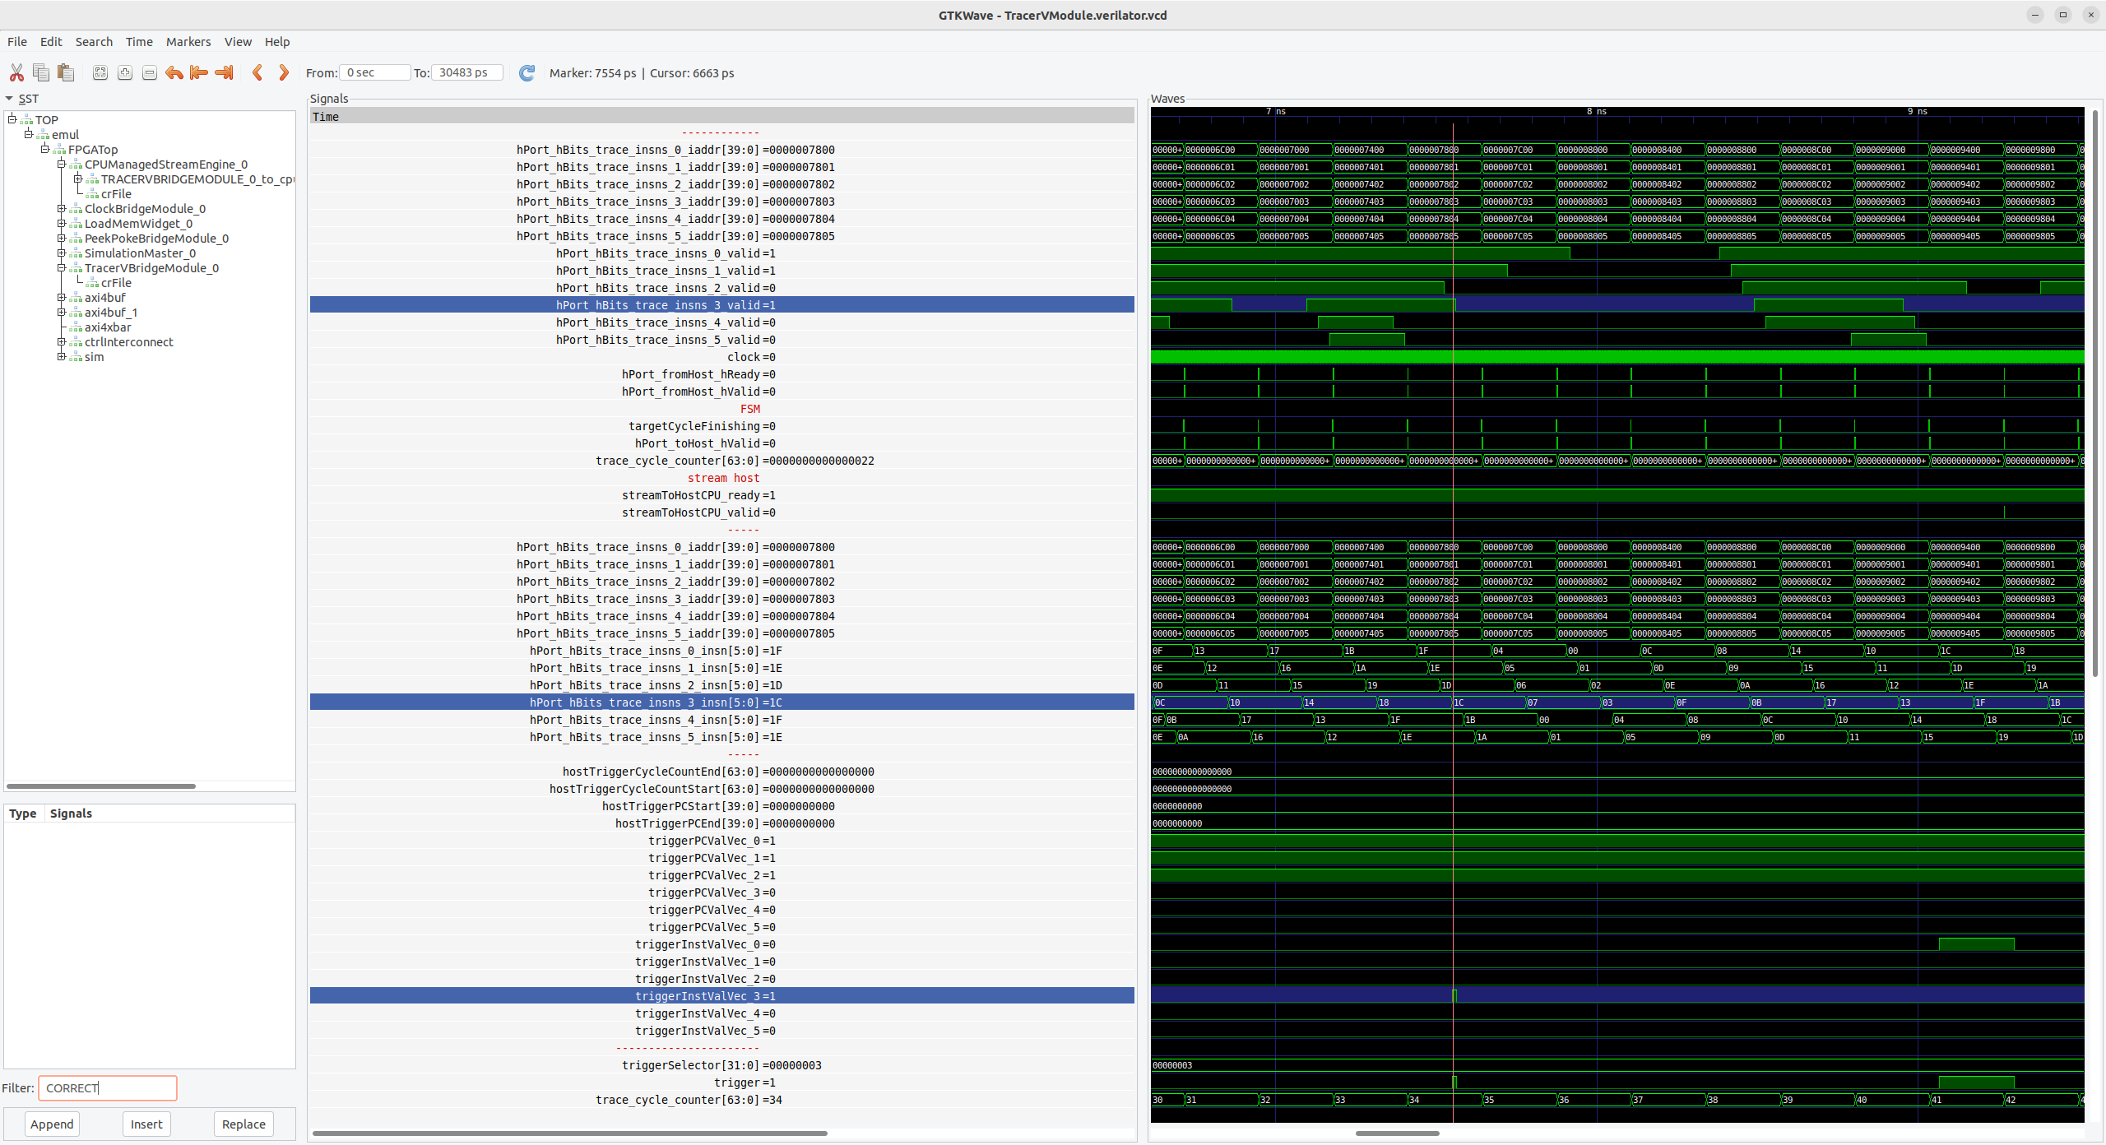Jump to end with the rightmost arrow icon
The width and height of the screenshot is (2106, 1145).
click(x=223, y=72)
